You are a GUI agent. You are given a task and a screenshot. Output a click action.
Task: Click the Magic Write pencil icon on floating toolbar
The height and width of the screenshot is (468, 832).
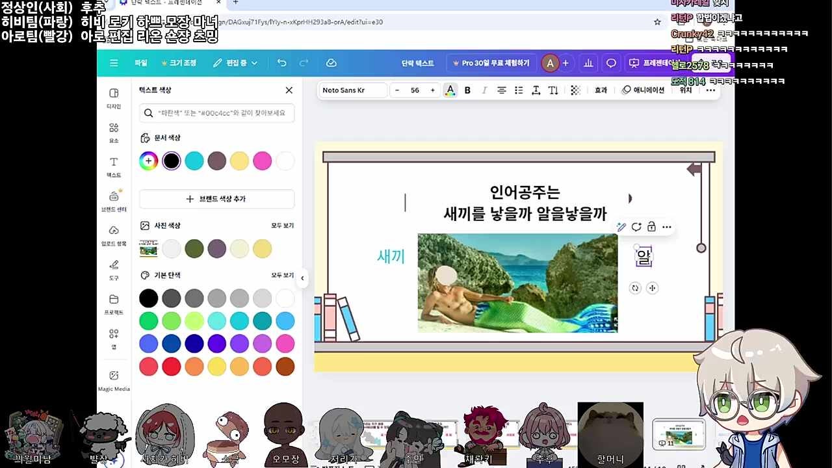click(621, 227)
